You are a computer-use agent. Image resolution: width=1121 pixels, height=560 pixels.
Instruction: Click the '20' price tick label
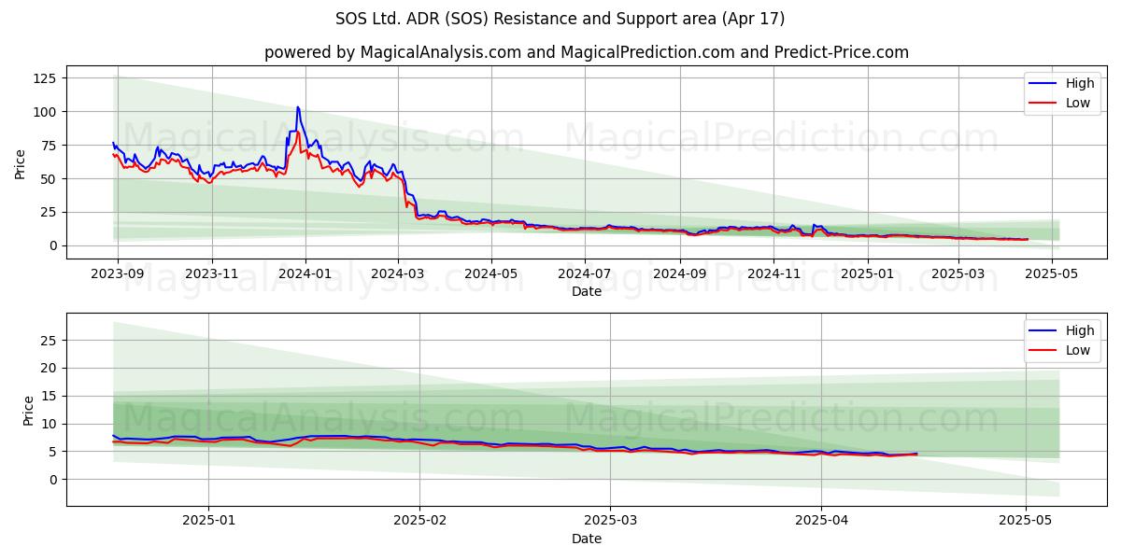click(50, 369)
